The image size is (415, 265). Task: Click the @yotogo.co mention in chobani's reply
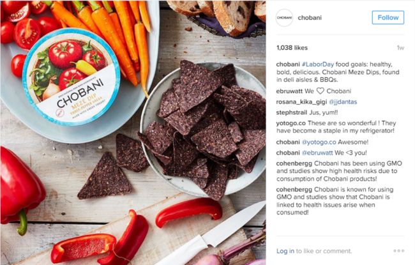coord(319,142)
